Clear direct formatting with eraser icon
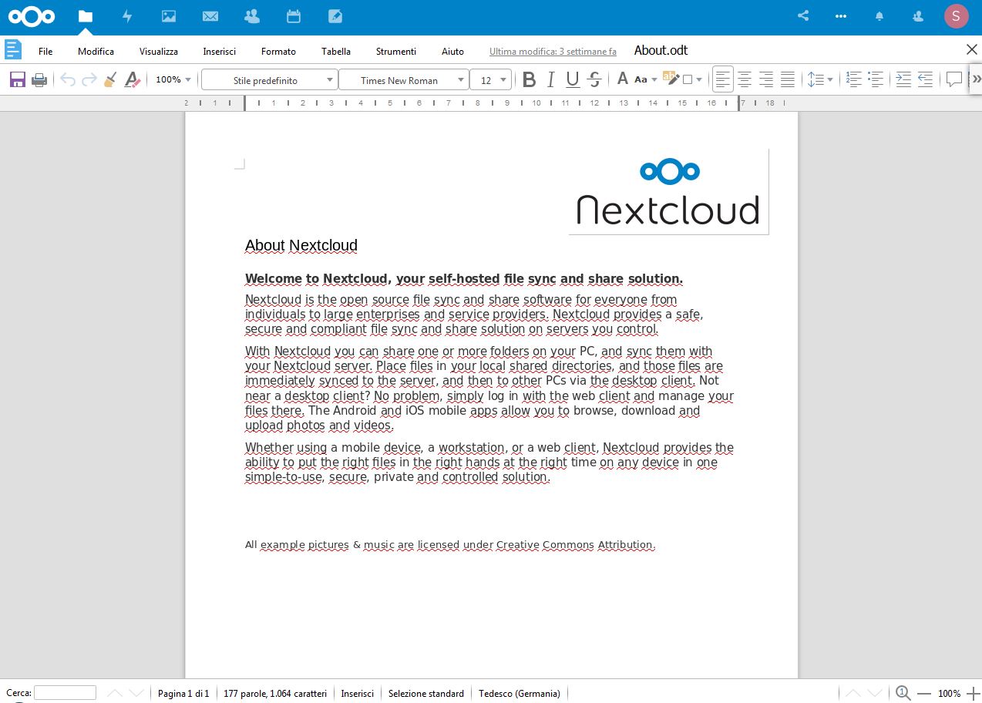Viewport: 982px width, 703px height. [133, 79]
